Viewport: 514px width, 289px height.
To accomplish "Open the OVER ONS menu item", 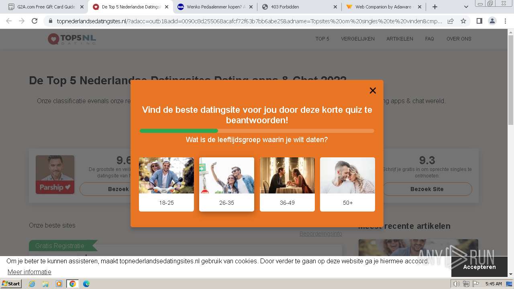I will (x=459, y=39).
